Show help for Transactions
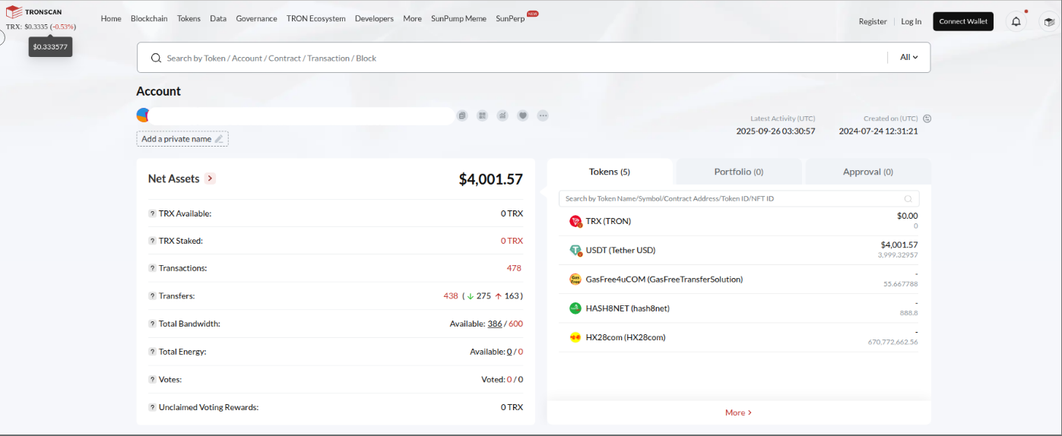1062x436 pixels. point(152,268)
